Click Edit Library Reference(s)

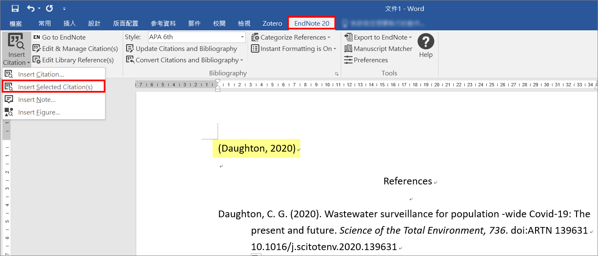pyautogui.click(x=73, y=60)
